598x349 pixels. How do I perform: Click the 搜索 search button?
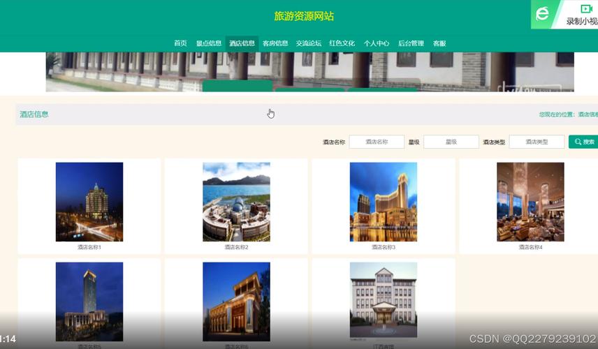click(x=584, y=142)
